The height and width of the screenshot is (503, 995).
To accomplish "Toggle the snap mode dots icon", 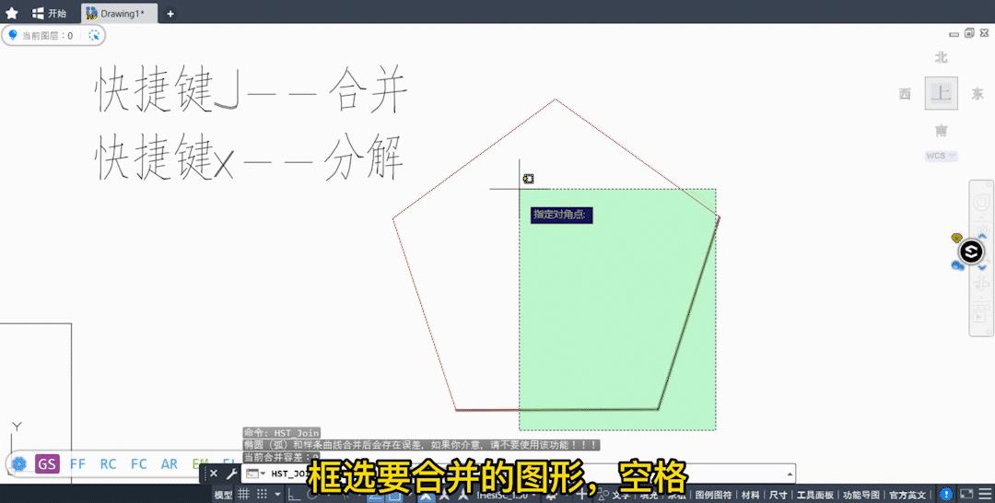I will point(262,494).
